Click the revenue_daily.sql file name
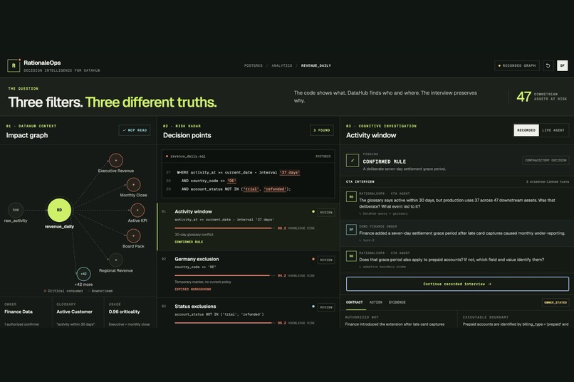 188,156
